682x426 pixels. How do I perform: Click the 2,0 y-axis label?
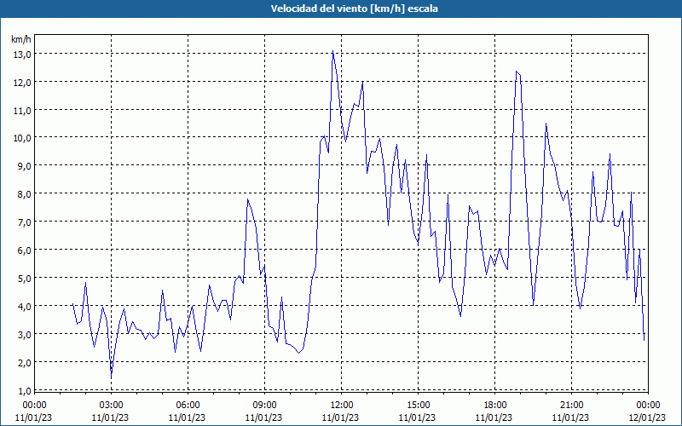(25, 363)
